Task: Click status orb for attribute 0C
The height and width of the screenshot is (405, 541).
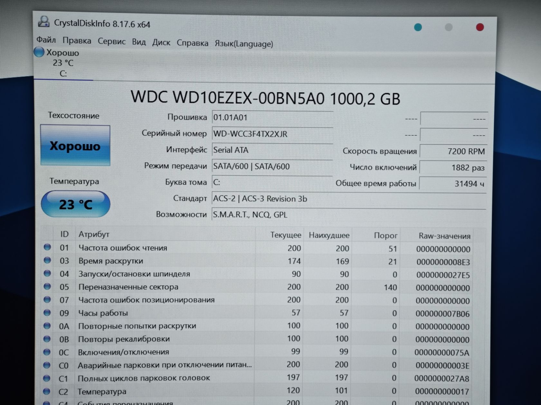Action: coord(47,352)
